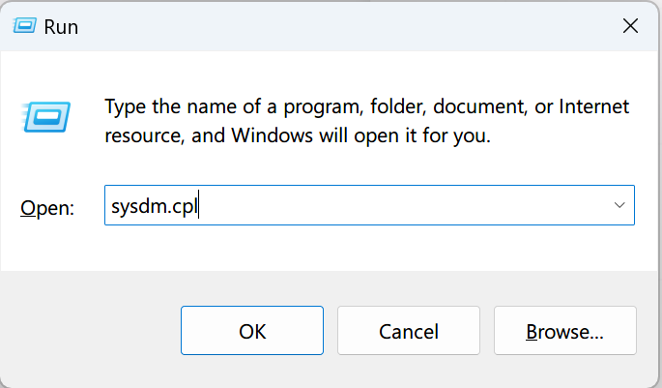Place cursor on the sysdm.cpl text
Viewport: 662px width, 388px height.
155,206
